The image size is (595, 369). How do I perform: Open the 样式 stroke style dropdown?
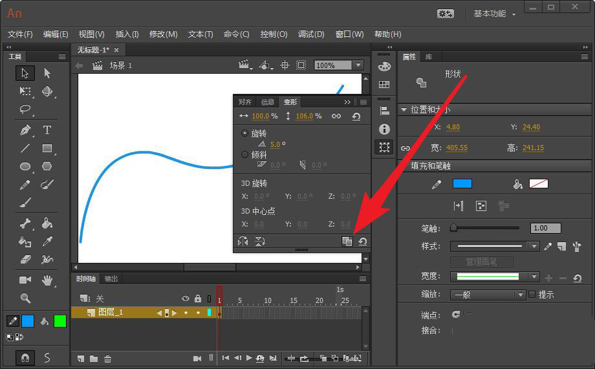pyautogui.click(x=534, y=246)
